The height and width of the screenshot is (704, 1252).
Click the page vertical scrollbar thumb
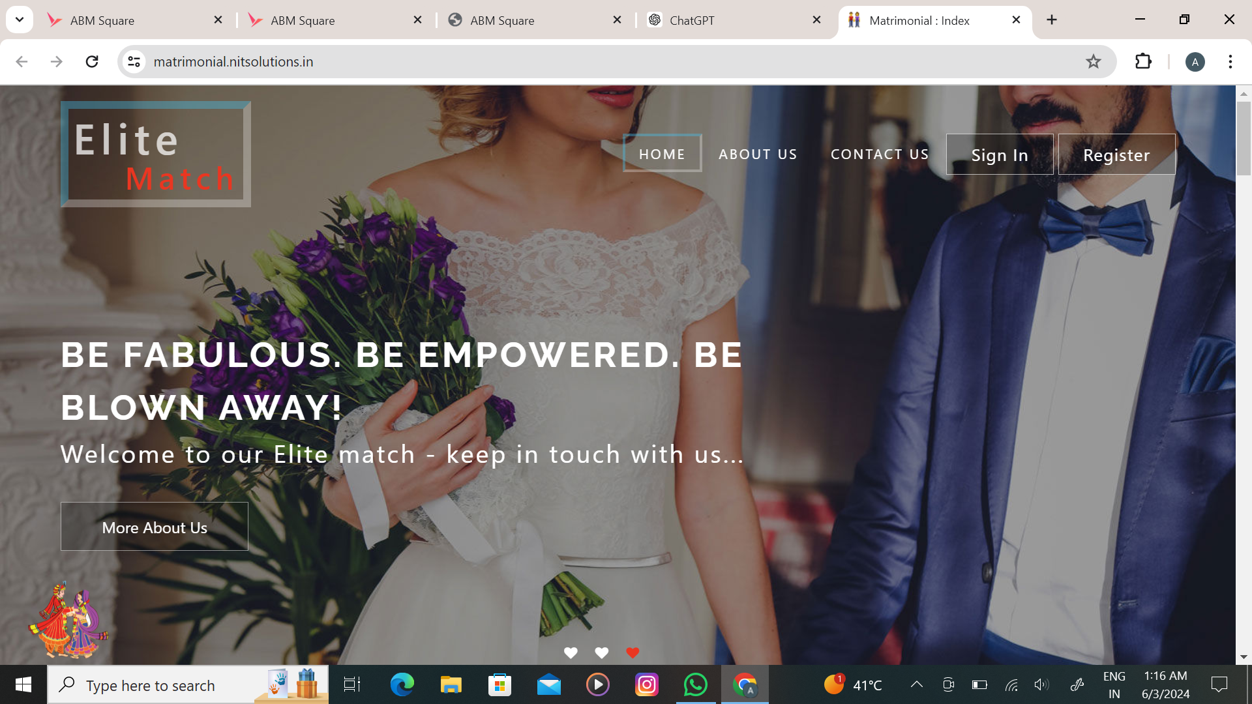point(1244,138)
